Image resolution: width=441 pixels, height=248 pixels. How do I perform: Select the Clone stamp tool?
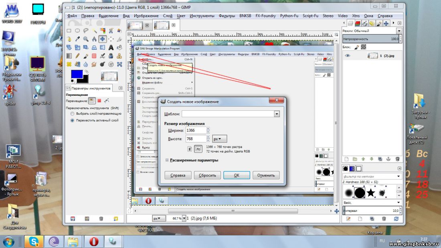point(119,56)
